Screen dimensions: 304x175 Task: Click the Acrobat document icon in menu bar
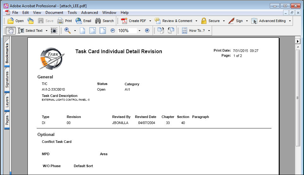8,13
